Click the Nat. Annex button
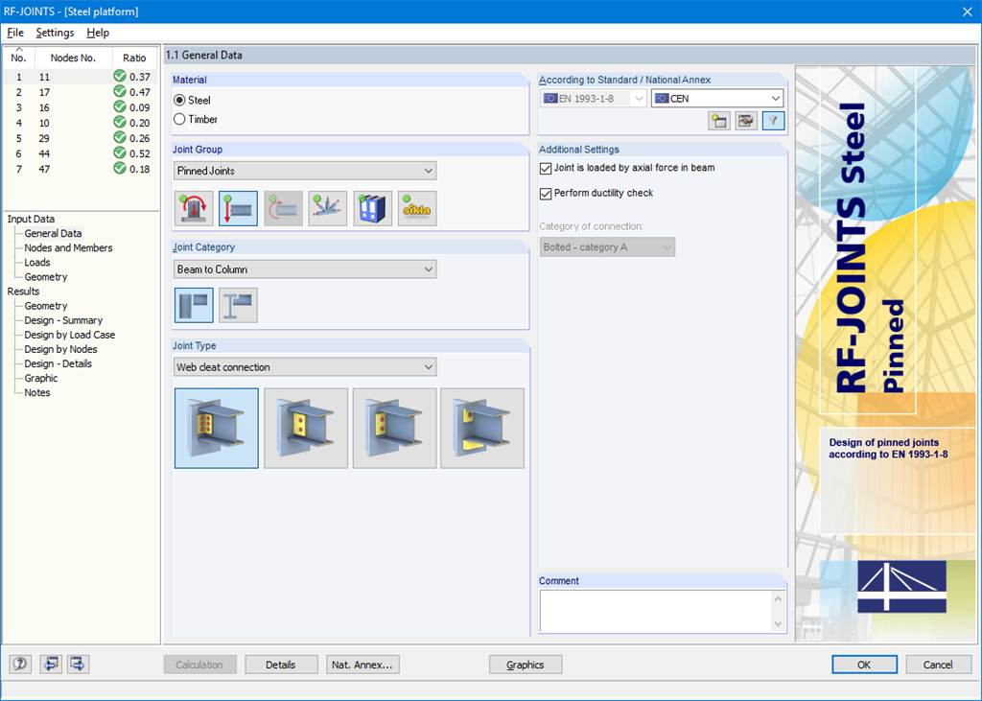This screenshot has height=701, width=982. pyautogui.click(x=362, y=664)
